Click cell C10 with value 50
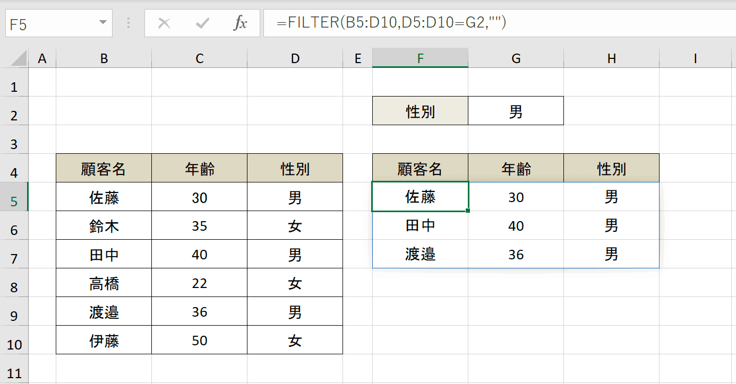This screenshot has width=736, height=384. tap(200, 340)
